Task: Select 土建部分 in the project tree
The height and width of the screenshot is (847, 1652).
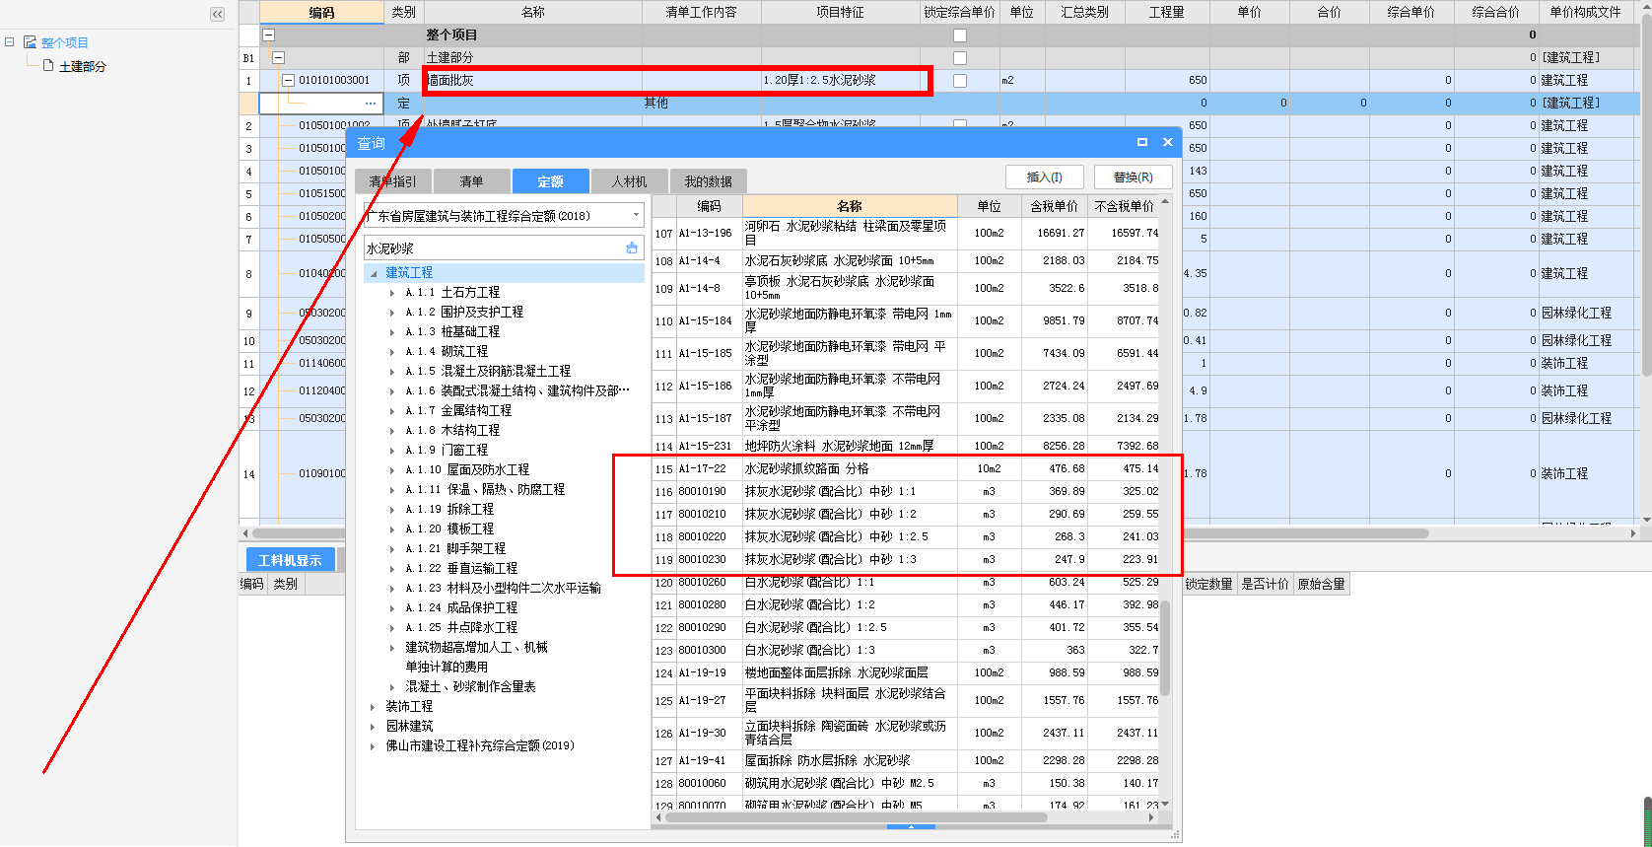Action: point(83,66)
